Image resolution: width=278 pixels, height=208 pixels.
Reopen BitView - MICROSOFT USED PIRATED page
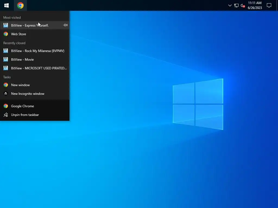35,68
